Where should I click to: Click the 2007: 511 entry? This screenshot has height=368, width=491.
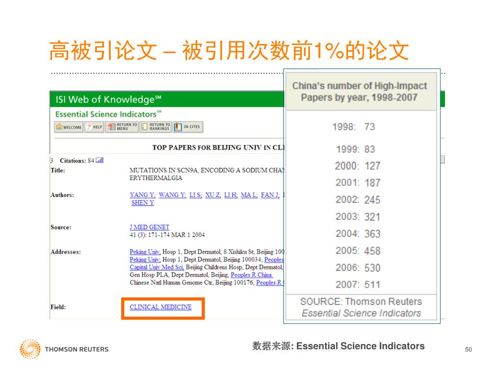(358, 285)
